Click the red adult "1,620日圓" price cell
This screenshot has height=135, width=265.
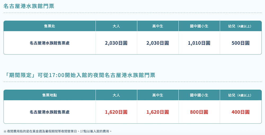[x=116, y=112]
